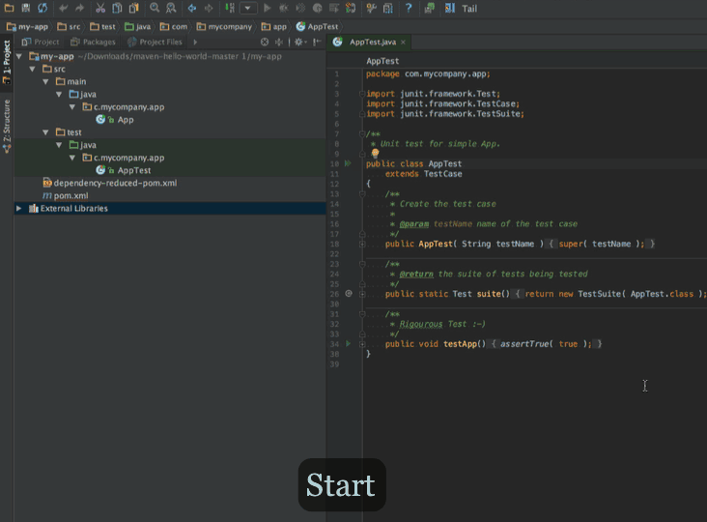Image resolution: width=707 pixels, height=522 pixels.
Task: Click the Paste clipboard icon
Action: pos(134,8)
